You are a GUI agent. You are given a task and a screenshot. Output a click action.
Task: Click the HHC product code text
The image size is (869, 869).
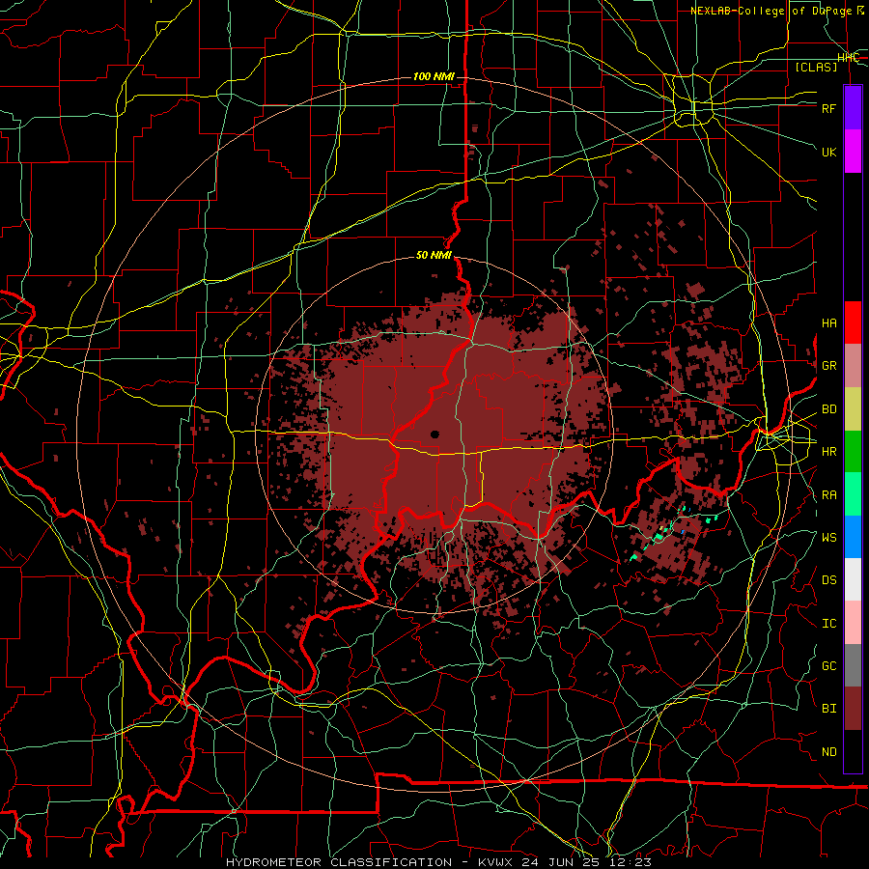click(848, 58)
